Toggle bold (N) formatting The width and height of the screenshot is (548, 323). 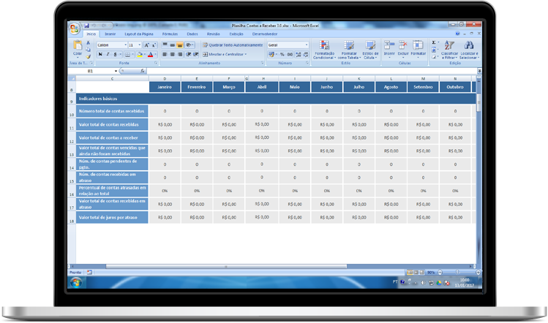[x=101, y=55]
